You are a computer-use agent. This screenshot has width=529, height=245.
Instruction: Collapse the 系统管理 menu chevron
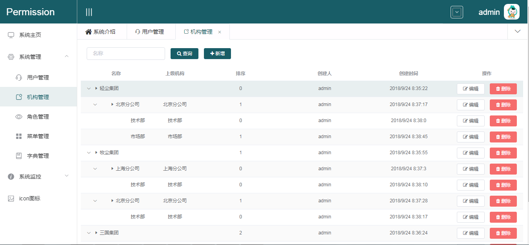pyautogui.click(x=67, y=56)
